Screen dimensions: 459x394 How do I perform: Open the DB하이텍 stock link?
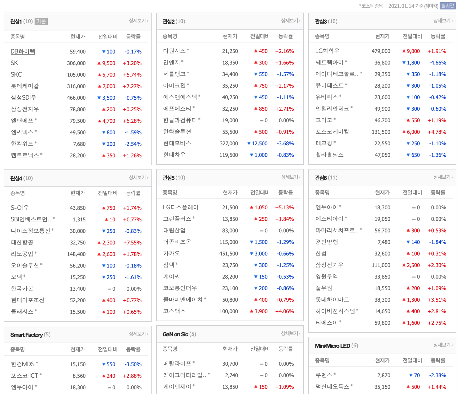[x=23, y=51]
